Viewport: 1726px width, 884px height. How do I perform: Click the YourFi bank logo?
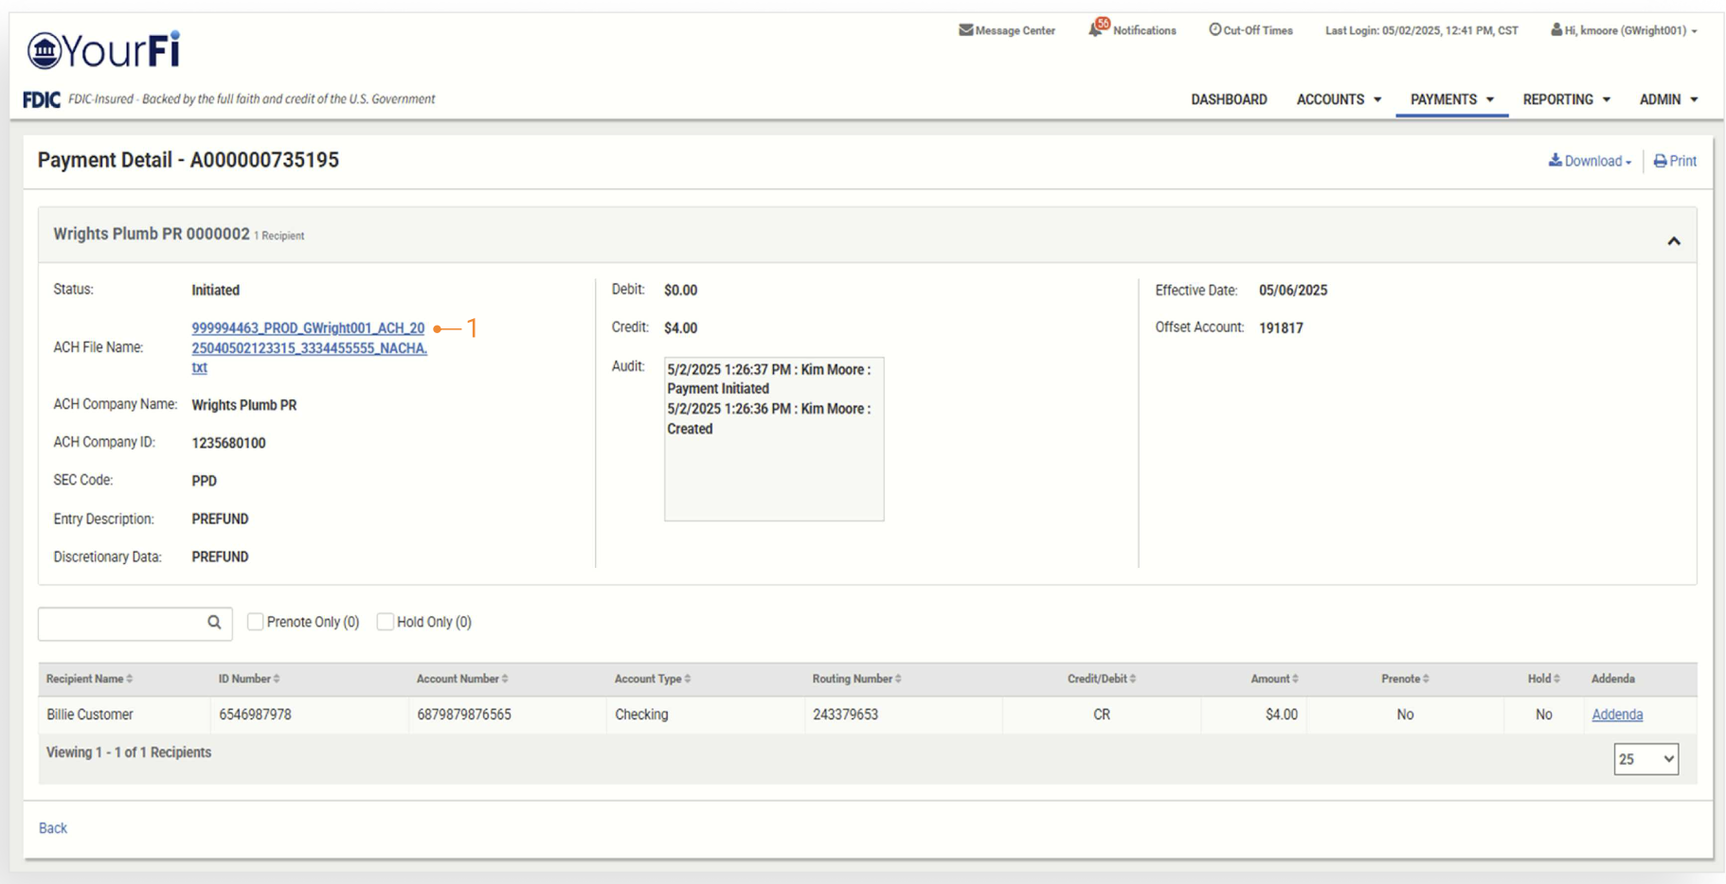coord(103,51)
